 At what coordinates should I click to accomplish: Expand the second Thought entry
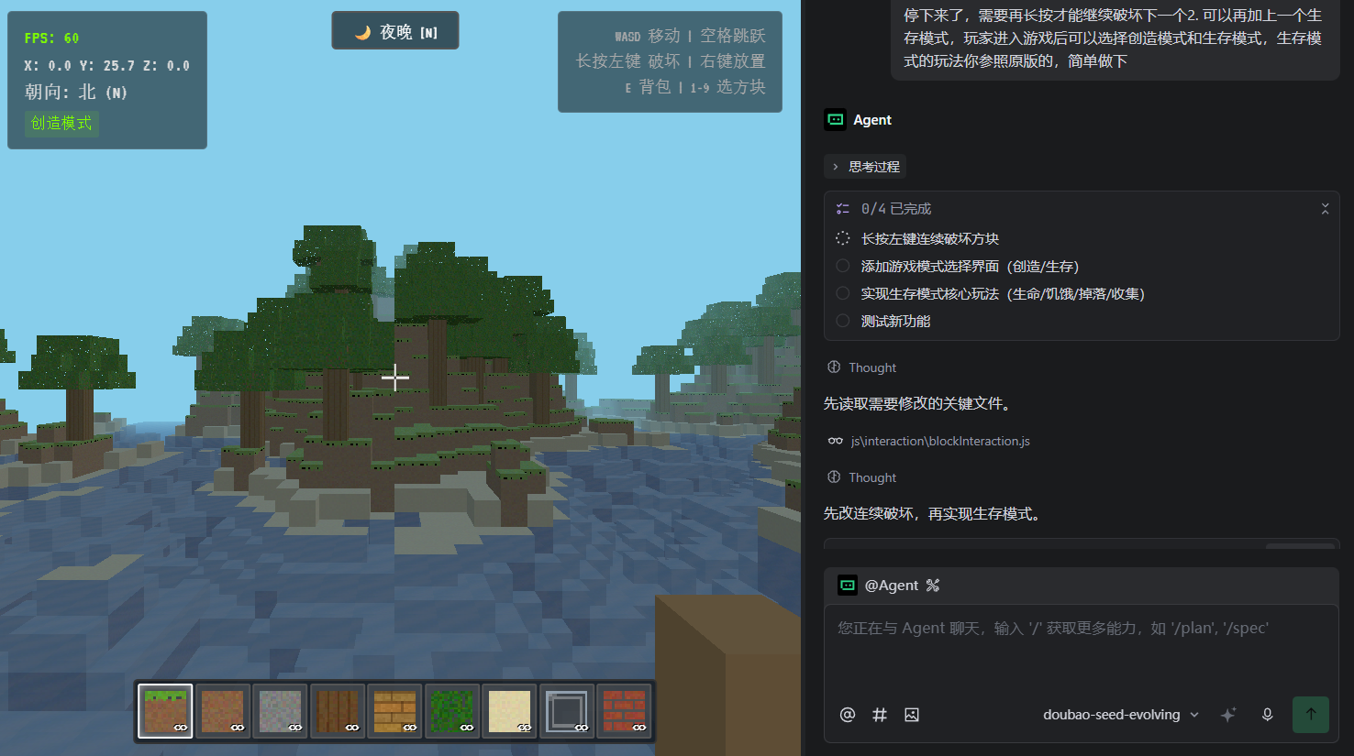coord(862,477)
